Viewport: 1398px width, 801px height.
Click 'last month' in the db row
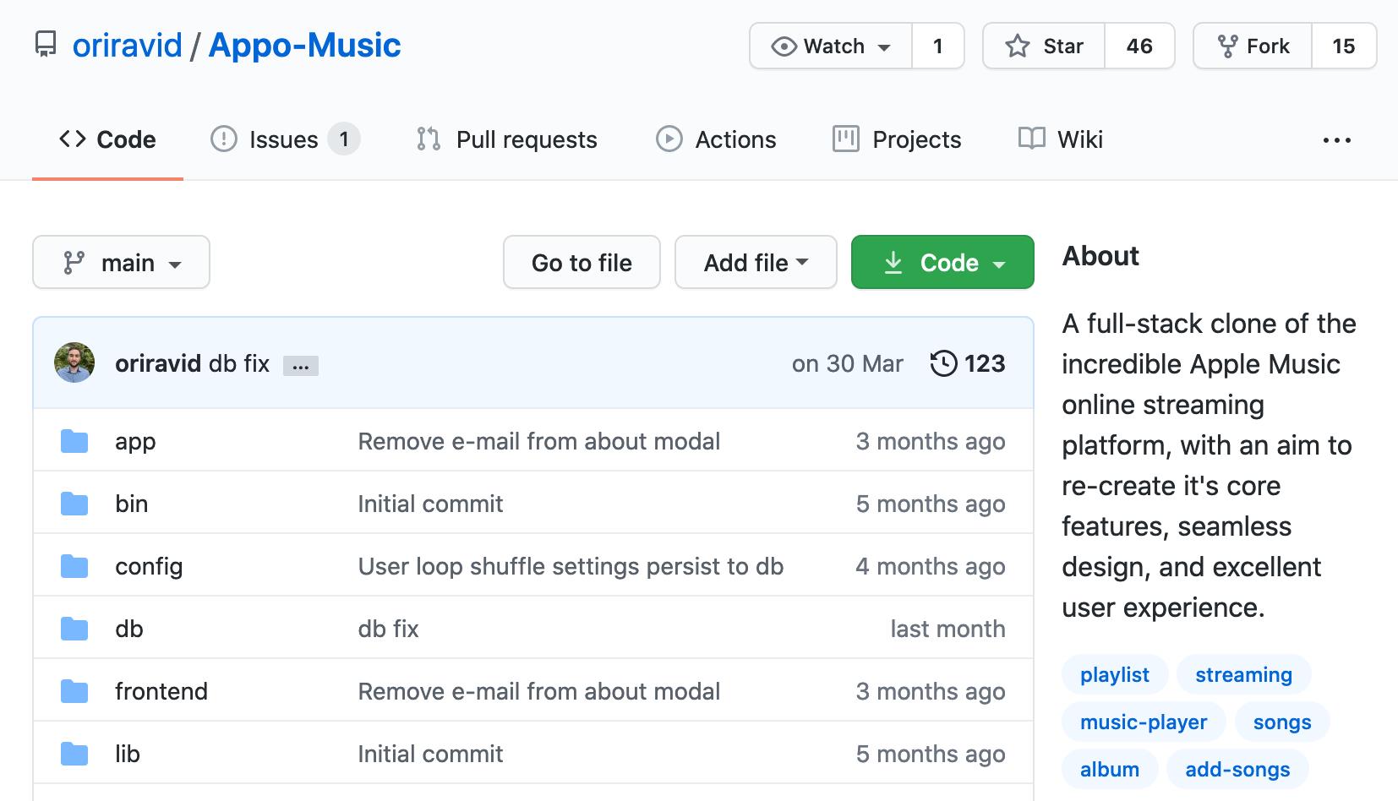point(948,629)
